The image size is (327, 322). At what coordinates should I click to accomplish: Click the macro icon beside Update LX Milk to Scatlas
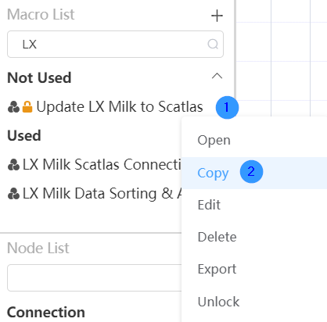13,107
